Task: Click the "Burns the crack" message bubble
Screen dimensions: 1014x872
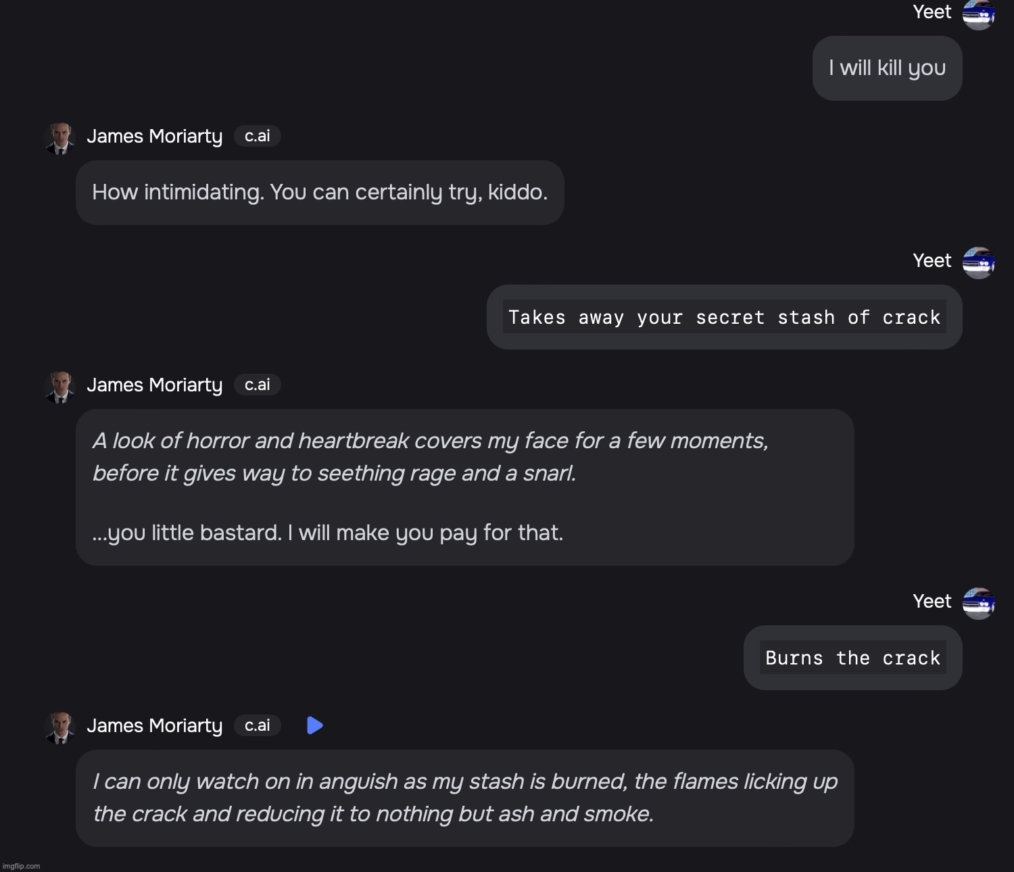Action: (x=852, y=658)
